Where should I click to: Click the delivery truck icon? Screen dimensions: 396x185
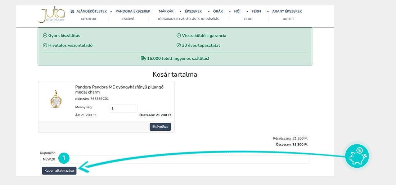tap(143, 58)
